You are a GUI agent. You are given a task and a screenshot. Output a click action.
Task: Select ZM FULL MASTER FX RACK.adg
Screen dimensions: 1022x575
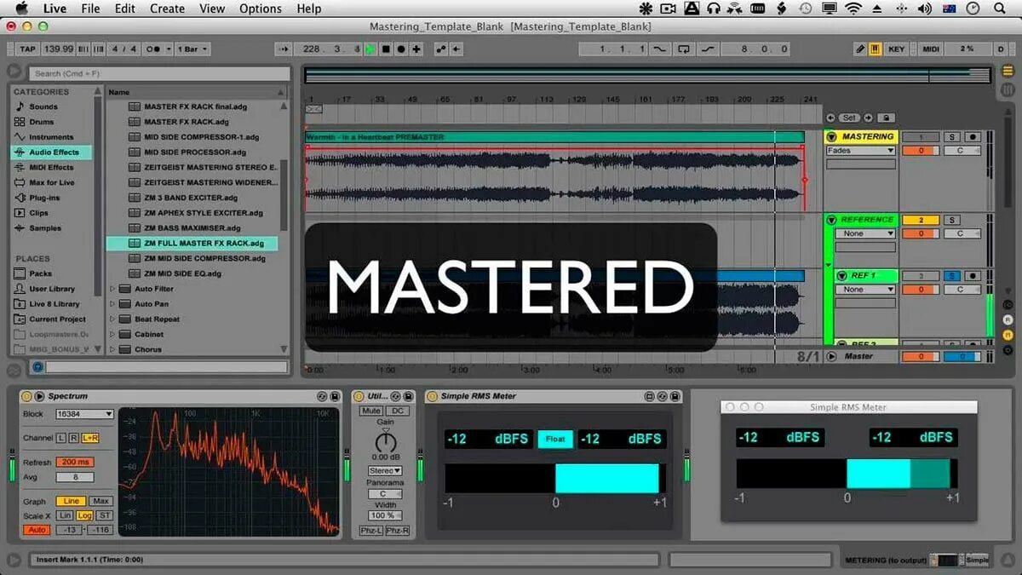(x=192, y=243)
